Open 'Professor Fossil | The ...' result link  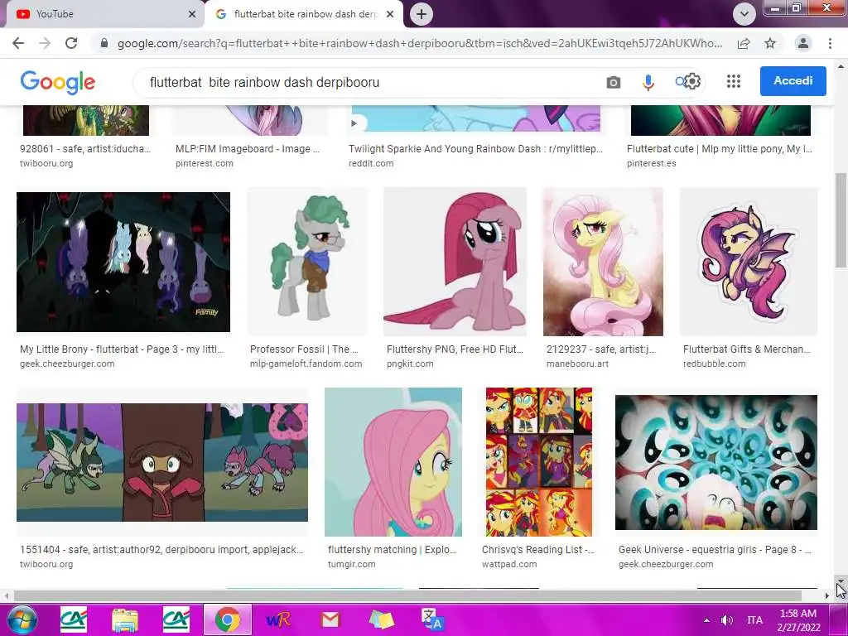pos(304,349)
